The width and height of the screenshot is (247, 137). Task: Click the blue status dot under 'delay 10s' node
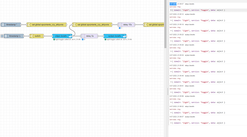click(120, 28)
